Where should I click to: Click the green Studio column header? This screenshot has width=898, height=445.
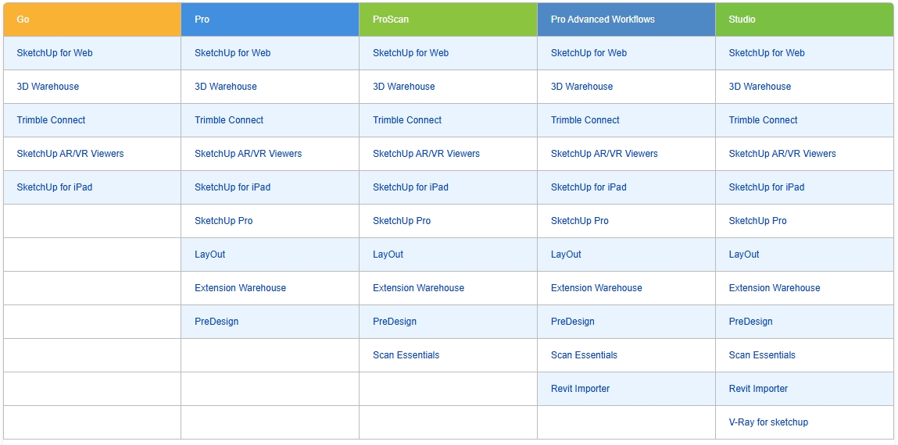click(804, 20)
